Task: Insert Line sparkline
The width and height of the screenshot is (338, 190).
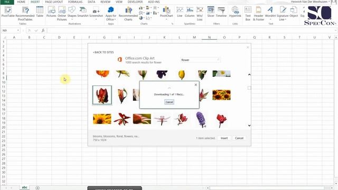Action: point(180,12)
